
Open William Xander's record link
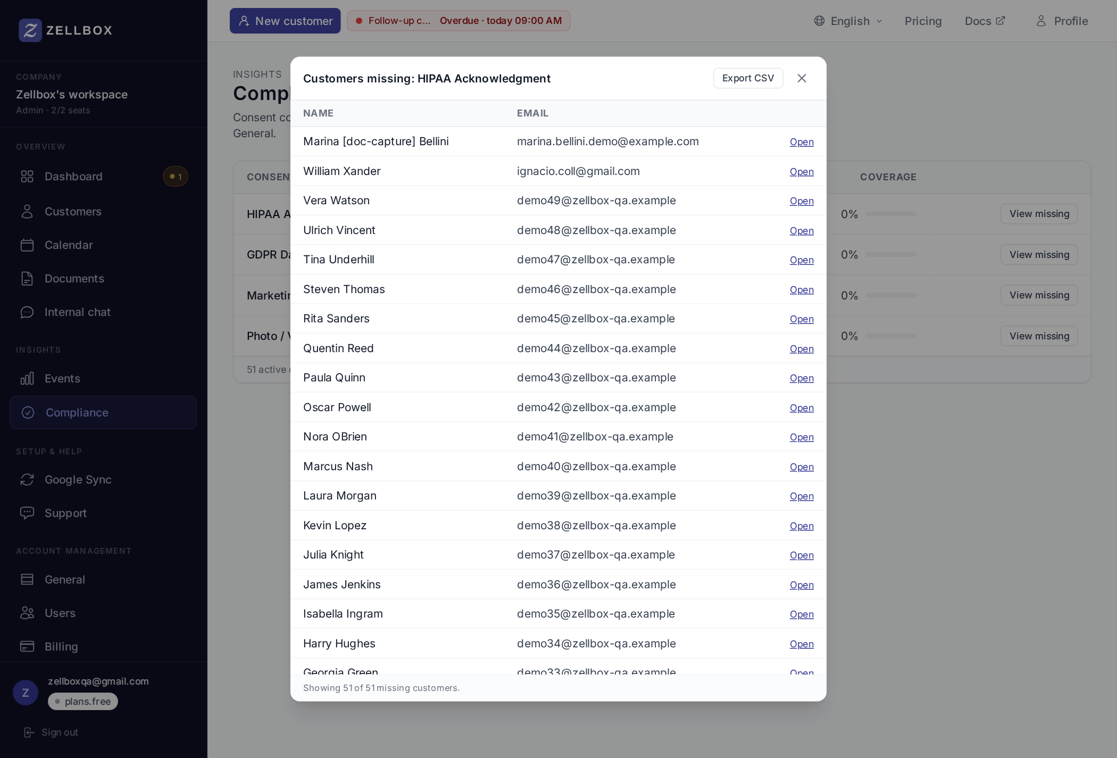[x=802, y=172]
